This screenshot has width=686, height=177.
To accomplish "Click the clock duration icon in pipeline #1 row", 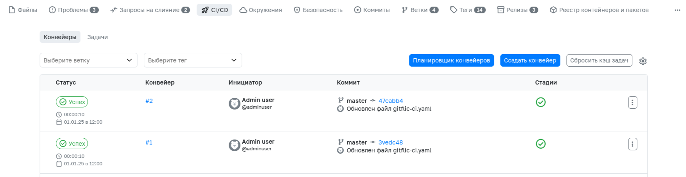I will tap(59, 156).
